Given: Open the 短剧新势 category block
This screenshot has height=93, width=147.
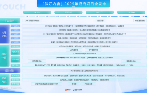Looking at the screenshot, I should [10, 71].
